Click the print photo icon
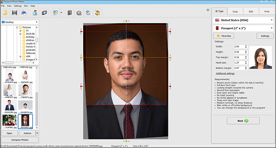This screenshot has width=276, height=148. coord(24,13)
